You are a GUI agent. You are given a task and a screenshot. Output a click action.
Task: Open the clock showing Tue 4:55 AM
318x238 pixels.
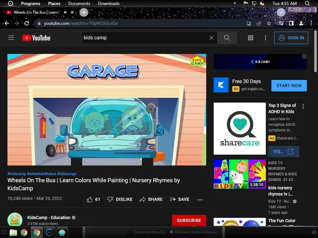[284, 3]
